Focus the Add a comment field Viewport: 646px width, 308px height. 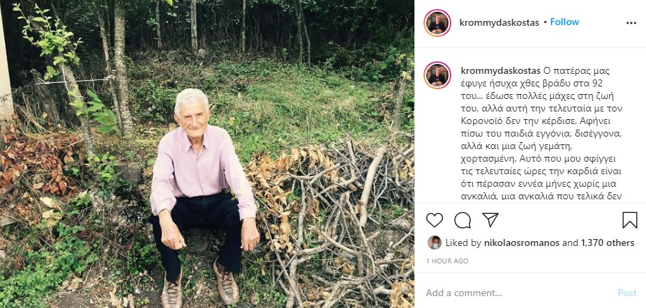pyautogui.click(x=516, y=293)
